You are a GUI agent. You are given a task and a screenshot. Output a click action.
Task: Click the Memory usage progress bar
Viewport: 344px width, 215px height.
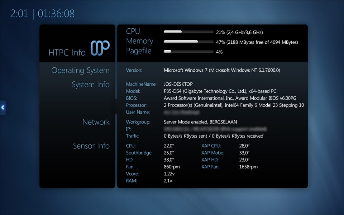(x=188, y=42)
